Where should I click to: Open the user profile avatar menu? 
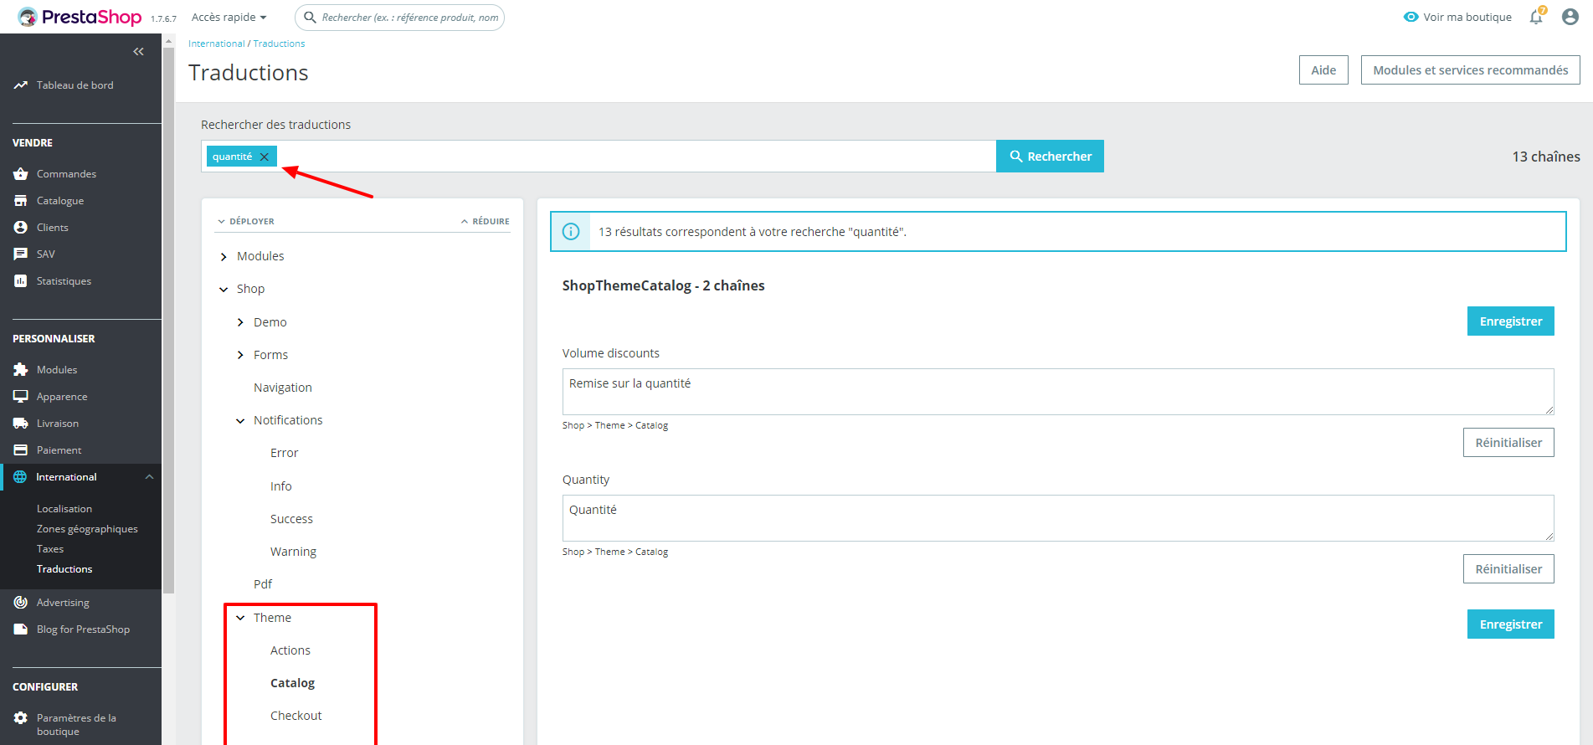1570,17
